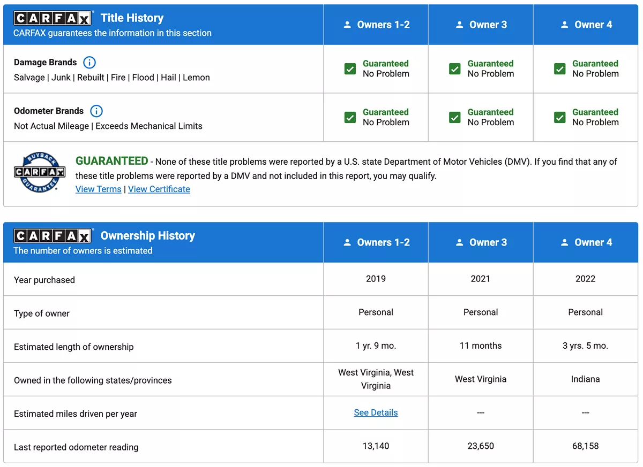The image size is (643, 467).
Task: Click the Odometer Brands info icon
Action: point(96,111)
